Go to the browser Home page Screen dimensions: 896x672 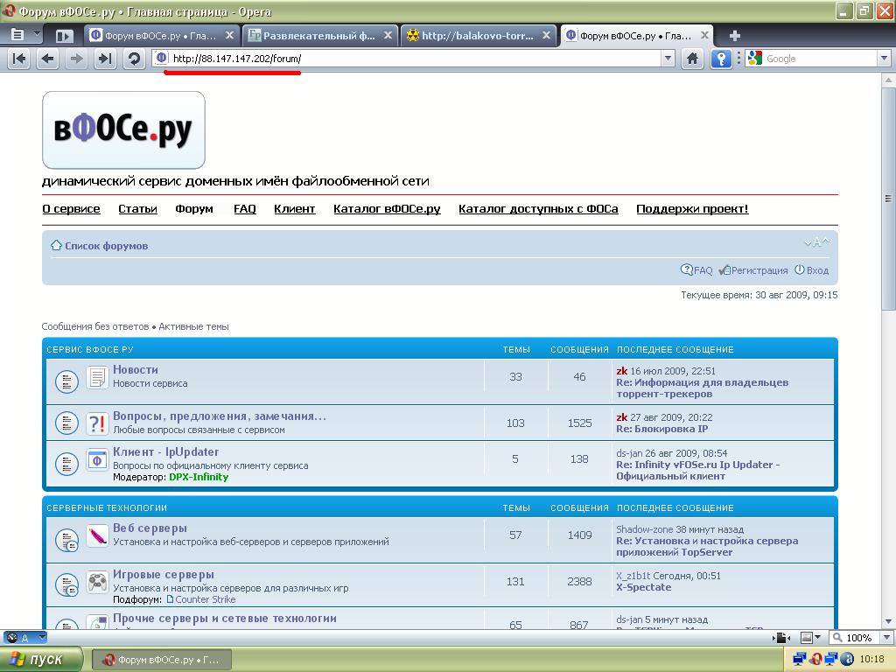[692, 59]
